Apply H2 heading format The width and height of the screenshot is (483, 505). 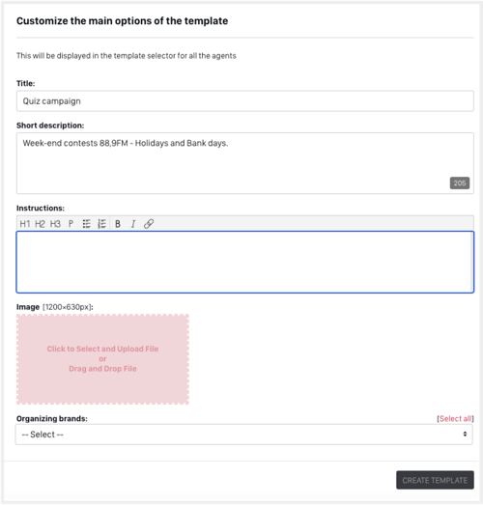click(40, 224)
